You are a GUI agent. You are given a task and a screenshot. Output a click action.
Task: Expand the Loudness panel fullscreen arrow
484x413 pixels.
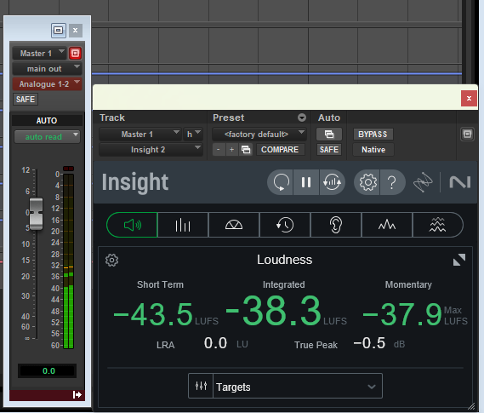pyautogui.click(x=459, y=260)
